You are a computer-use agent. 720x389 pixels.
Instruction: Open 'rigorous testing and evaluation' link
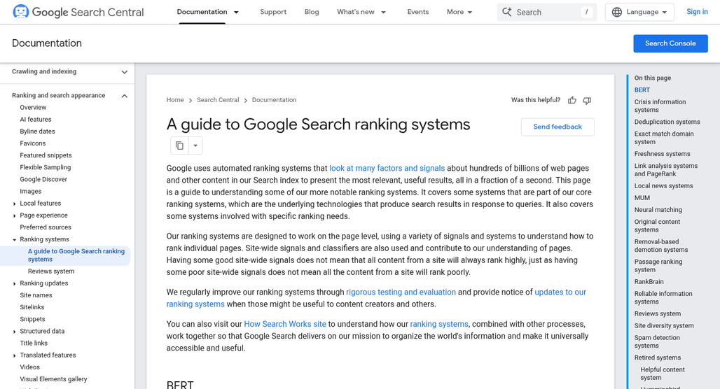[401, 292]
